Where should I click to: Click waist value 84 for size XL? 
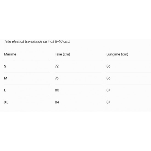57,102
